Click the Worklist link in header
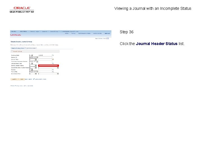 [x=73, y=33]
